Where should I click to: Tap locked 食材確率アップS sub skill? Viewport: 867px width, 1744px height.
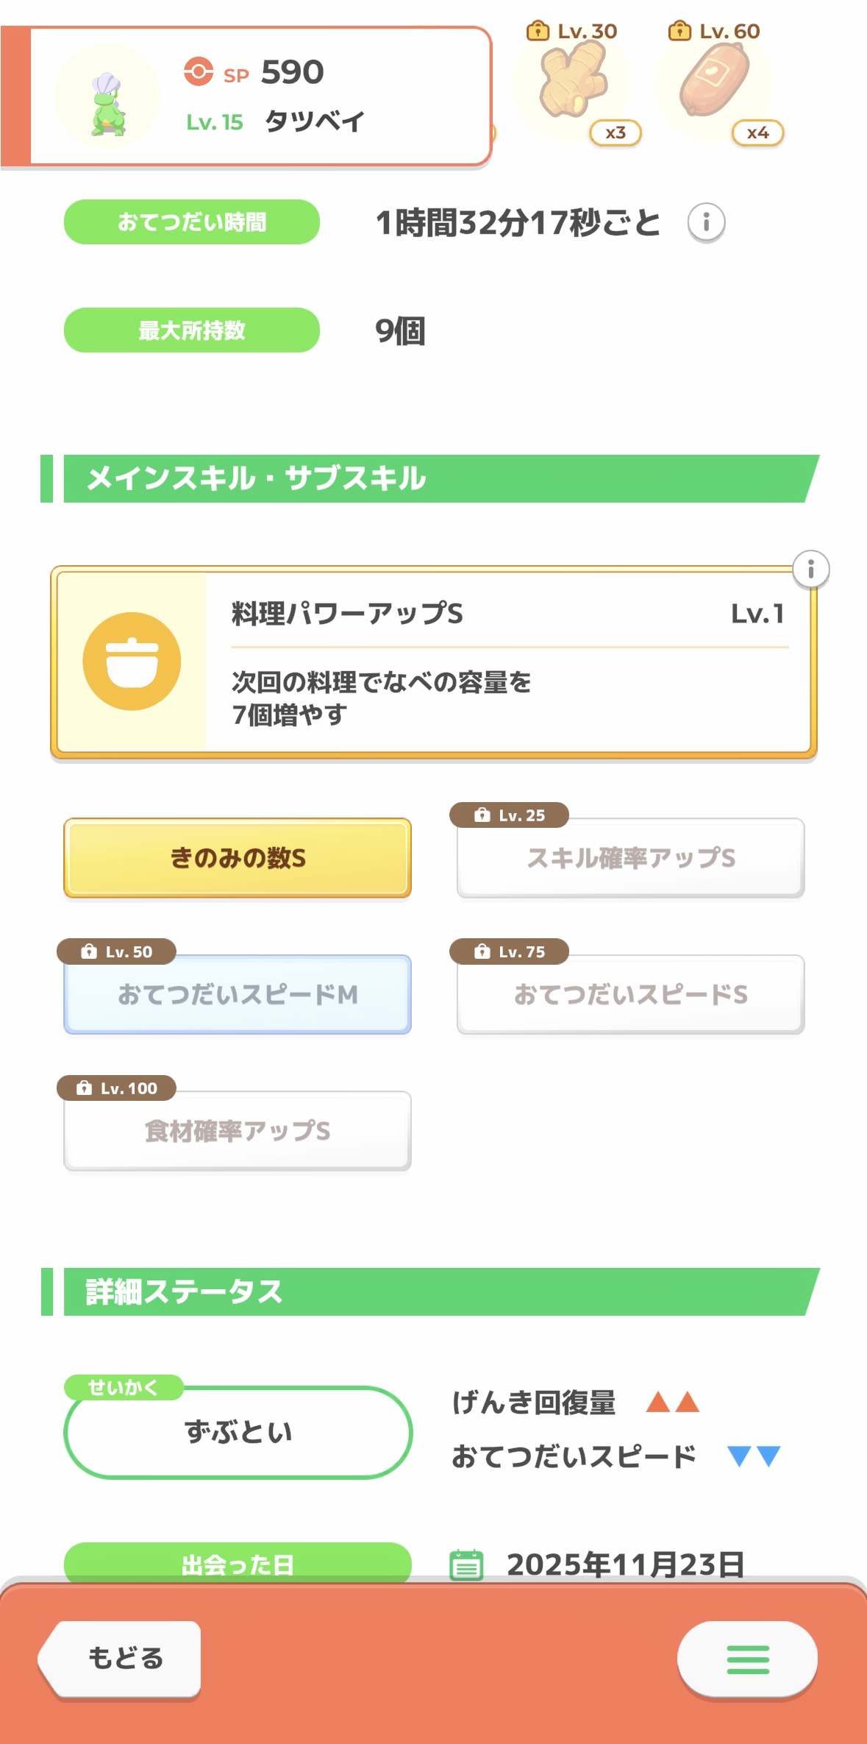[x=238, y=1131]
